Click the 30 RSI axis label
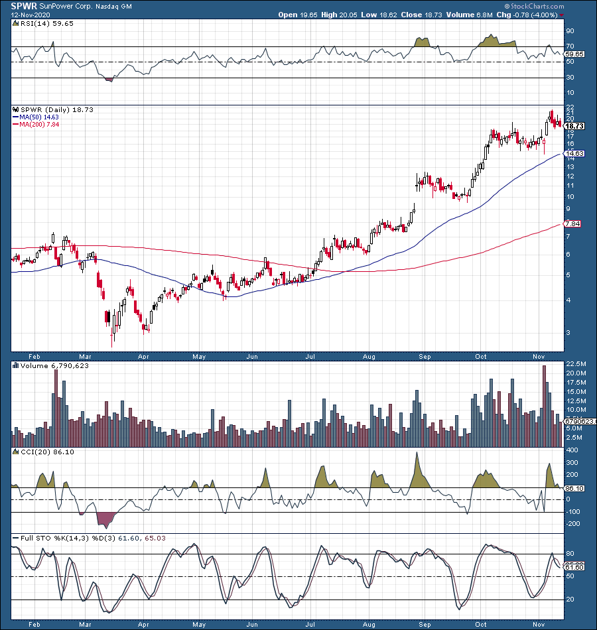This screenshot has height=630, width=597. pos(570,78)
